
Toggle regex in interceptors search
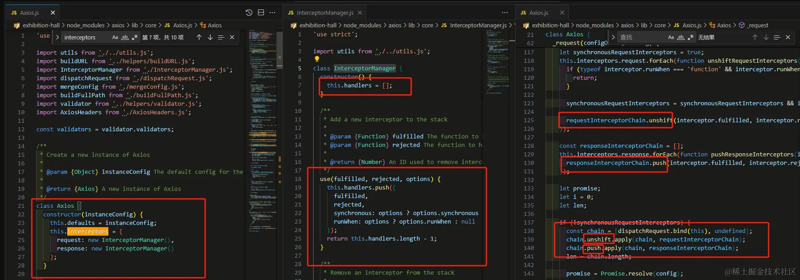[x=135, y=37]
